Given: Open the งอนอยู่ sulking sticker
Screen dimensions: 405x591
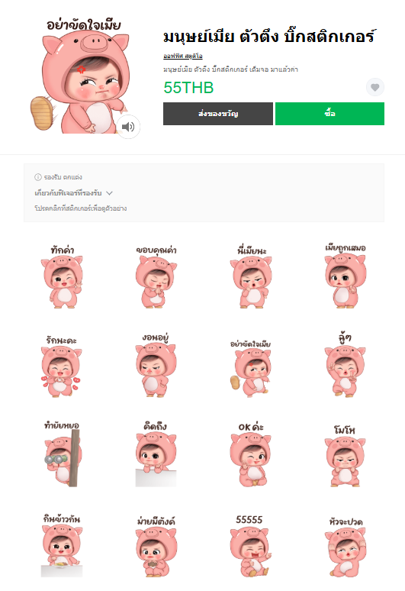Looking at the screenshot, I should [x=156, y=365].
